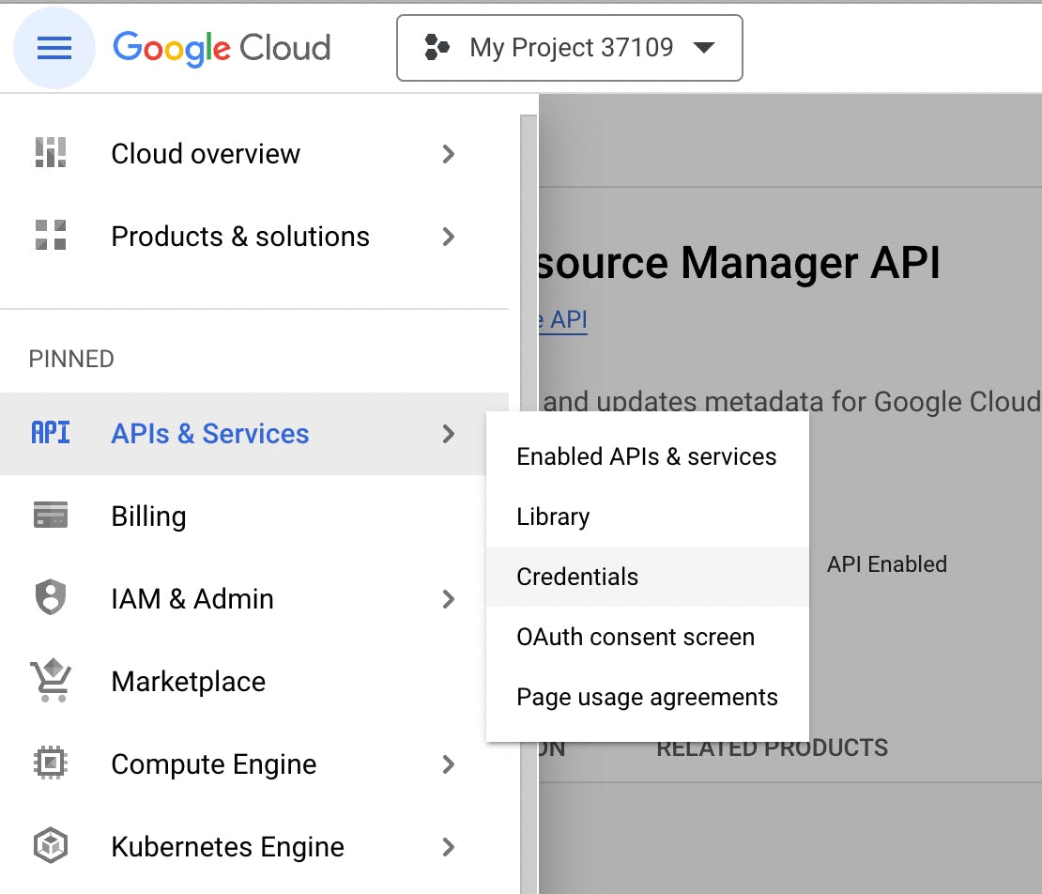Expand the Cloud overview submenu chevron
This screenshot has width=1042, height=894.
(449, 153)
